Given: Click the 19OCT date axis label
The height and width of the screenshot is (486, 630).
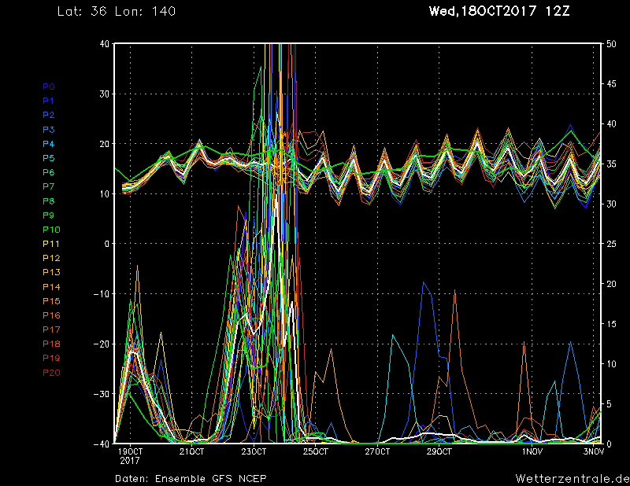Looking at the screenshot, I should pos(130,452).
